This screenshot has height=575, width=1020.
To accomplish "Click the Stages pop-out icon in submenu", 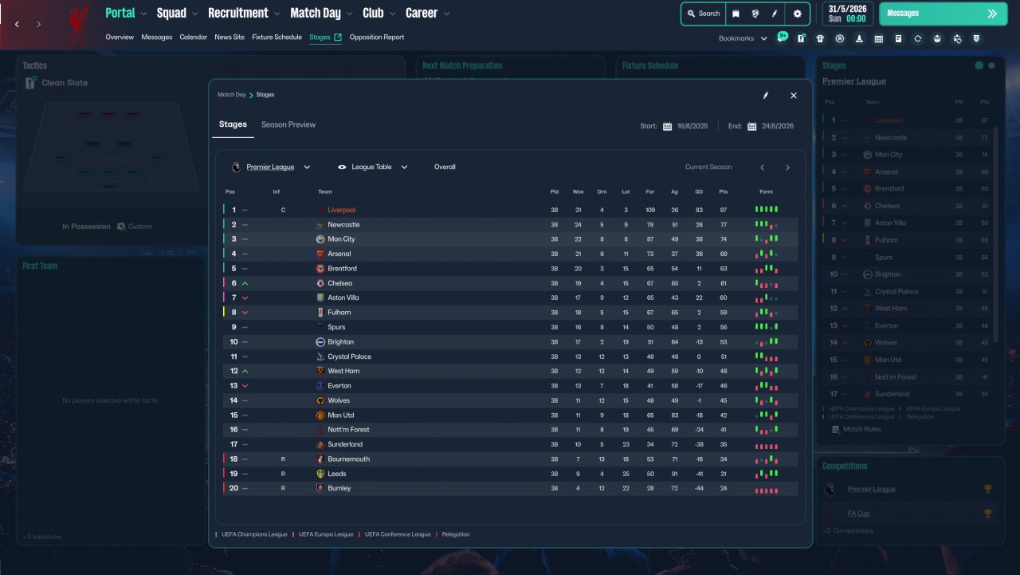I will (x=338, y=37).
